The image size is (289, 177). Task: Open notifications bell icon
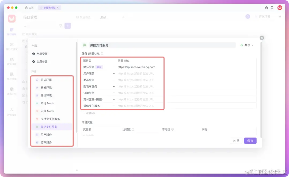[272, 8]
